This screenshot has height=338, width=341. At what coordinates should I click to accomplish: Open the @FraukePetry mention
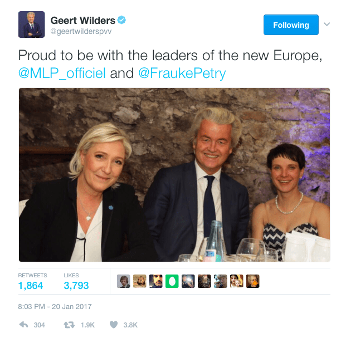coord(182,73)
